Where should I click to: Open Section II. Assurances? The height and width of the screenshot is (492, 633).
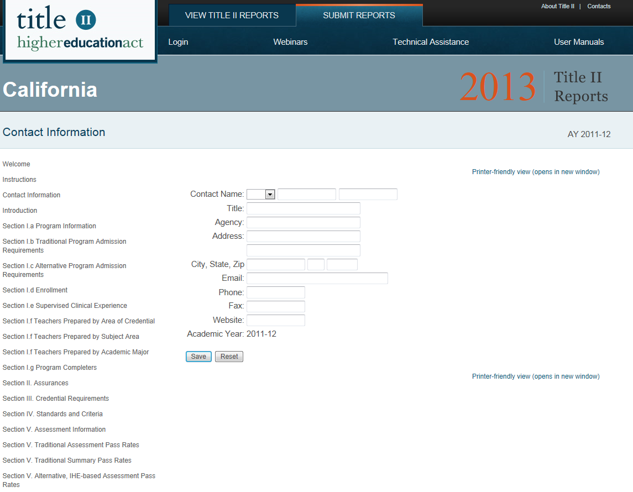pos(35,383)
